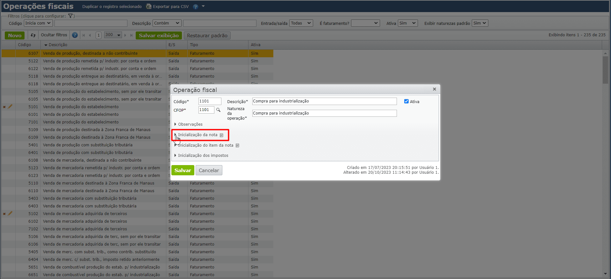The image size is (611, 279).
Task: Delete row 5102 using its x icon
Action: coord(4,214)
